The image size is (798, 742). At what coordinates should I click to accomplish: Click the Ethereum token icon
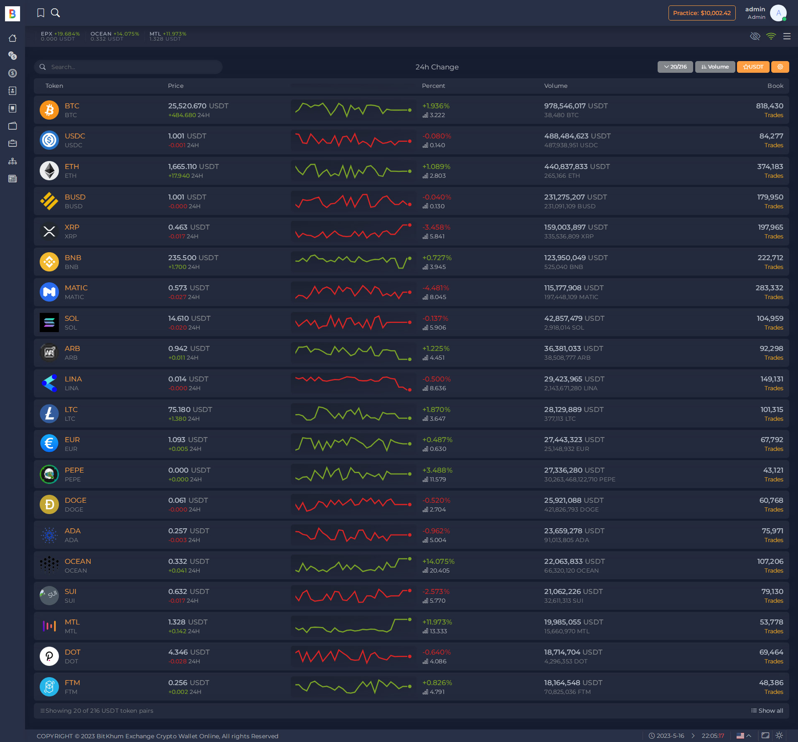coord(49,171)
